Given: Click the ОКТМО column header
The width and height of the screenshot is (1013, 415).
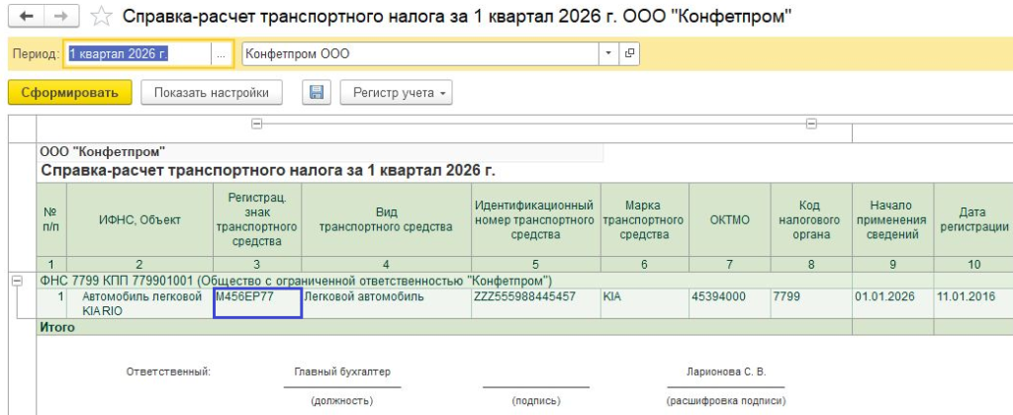Looking at the screenshot, I should pos(729,220).
